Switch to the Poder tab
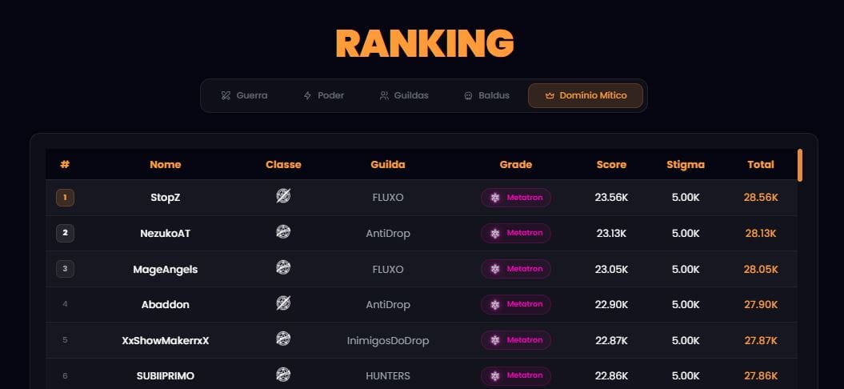Image resolution: width=844 pixels, height=389 pixels. 323,95
